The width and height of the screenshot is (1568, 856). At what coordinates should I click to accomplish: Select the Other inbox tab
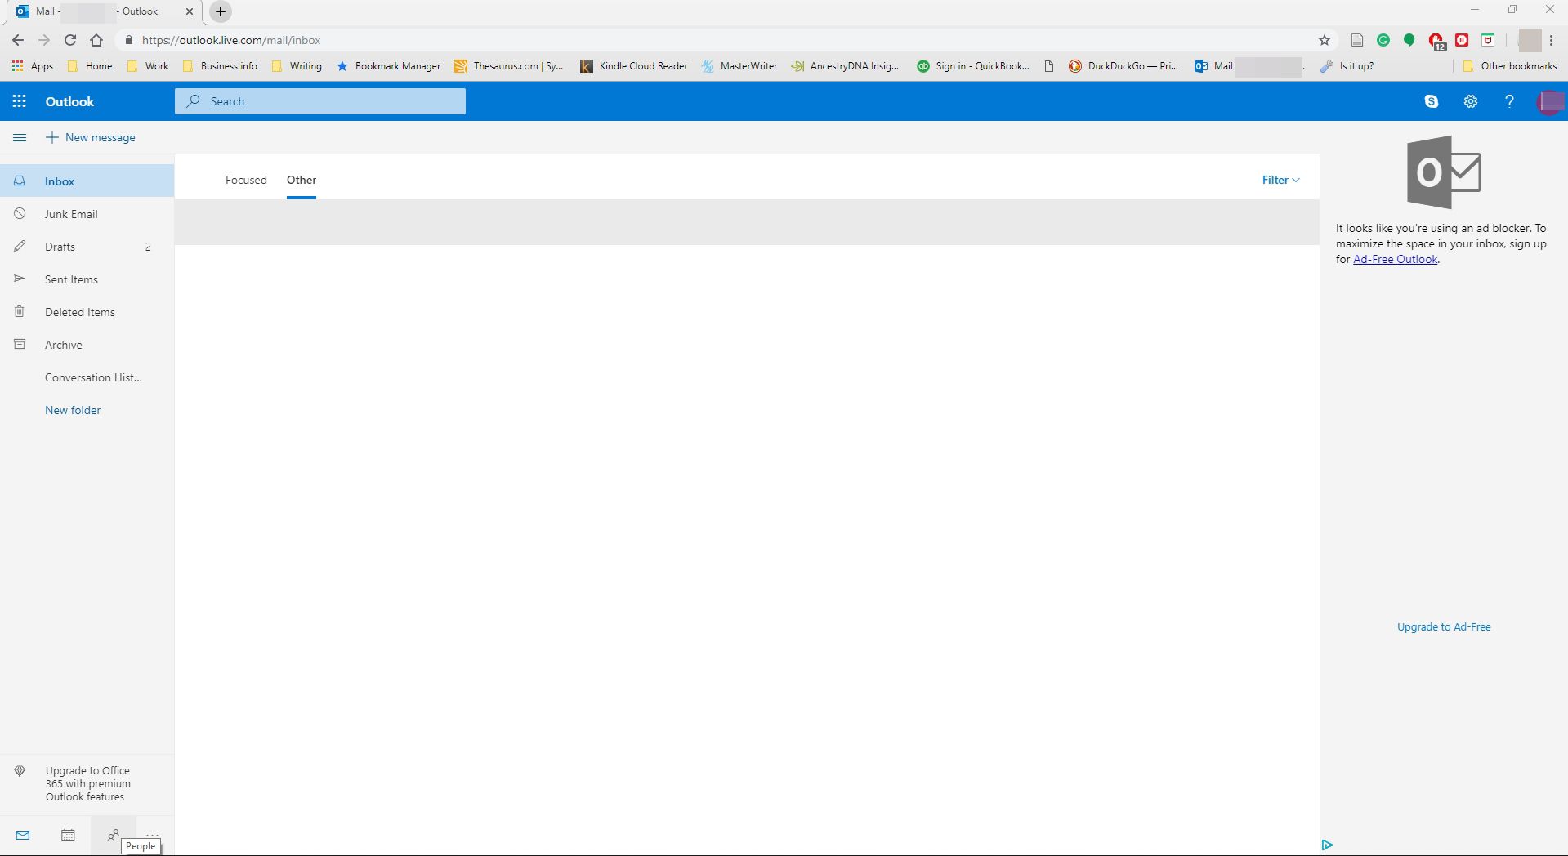[x=302, y=180]
